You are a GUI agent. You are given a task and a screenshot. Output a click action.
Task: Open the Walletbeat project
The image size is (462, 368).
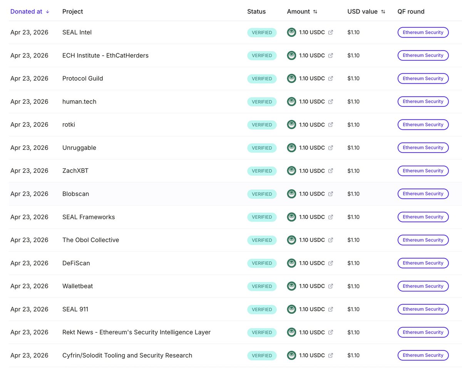tap(78, 286)
